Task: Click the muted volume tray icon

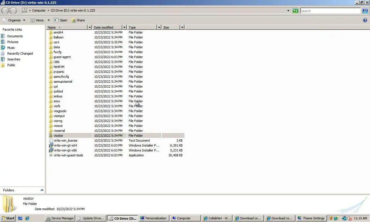Action: click(349, 218)
